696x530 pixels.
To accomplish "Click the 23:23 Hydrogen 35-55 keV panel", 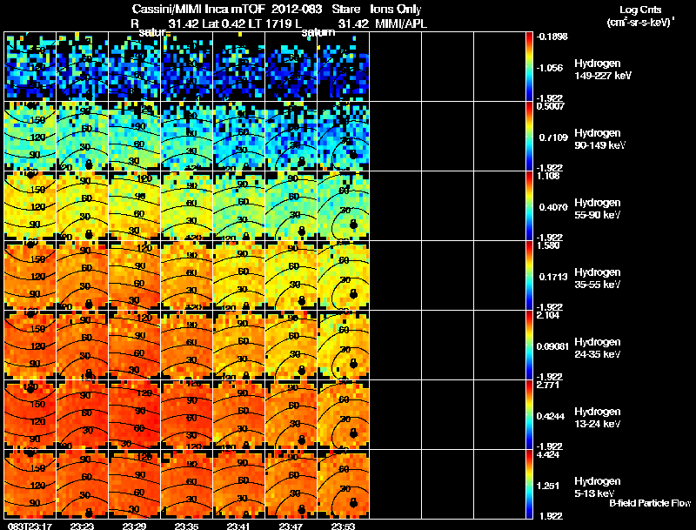I will point(82,276).
